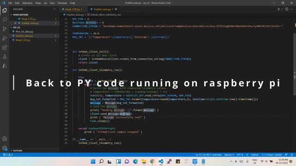The width and height of the screenshot is (296, 166).
Task: Open the Explorer view in activity bar
Action: coord(5,10)
